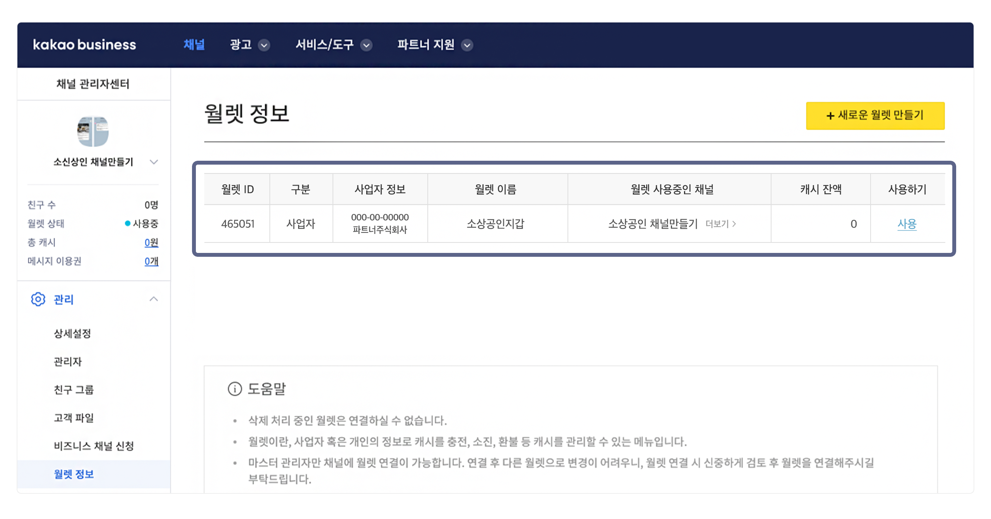991x519 pixels.
Task: Select 월렛 정보 in the sidebar
Action: coord(74,474)
